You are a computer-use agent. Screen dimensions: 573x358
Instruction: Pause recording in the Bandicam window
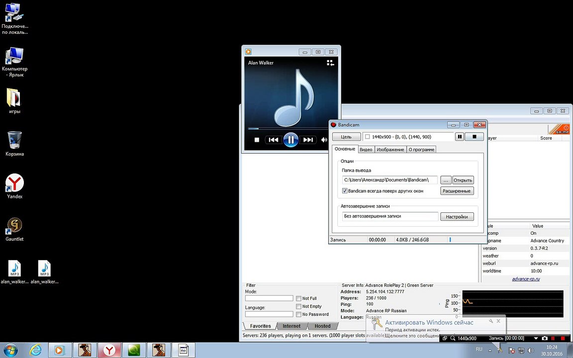click(x=460, y=137)
